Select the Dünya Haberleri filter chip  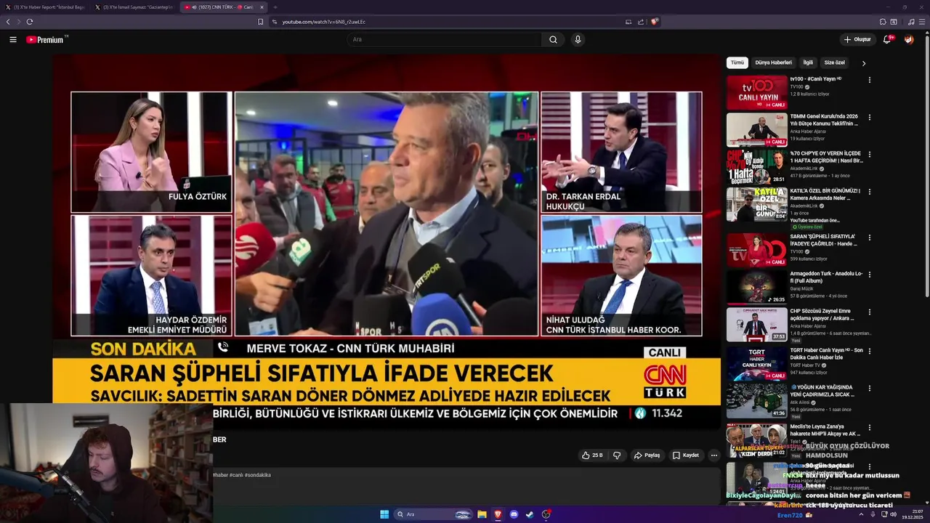[773, 62]
